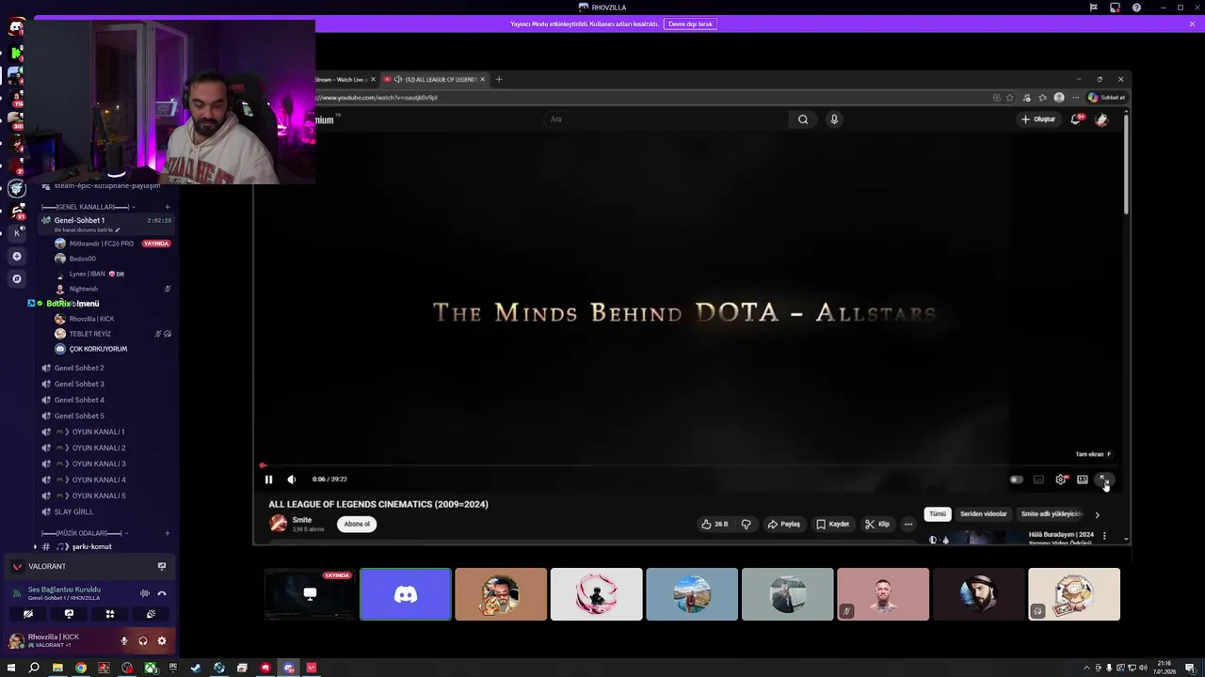Expand the şarkı-komut channel threads
This screenshot has height=677, width=1205.
(36, 546)
